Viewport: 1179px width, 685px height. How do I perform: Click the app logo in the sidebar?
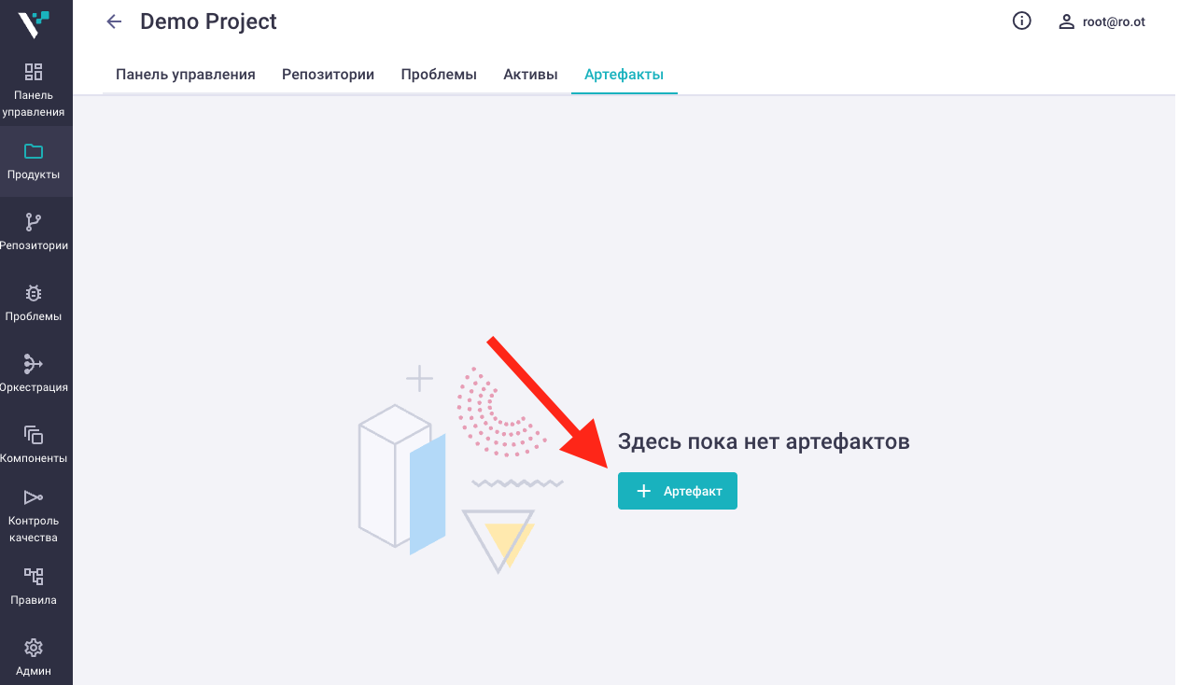click(34, 23)
